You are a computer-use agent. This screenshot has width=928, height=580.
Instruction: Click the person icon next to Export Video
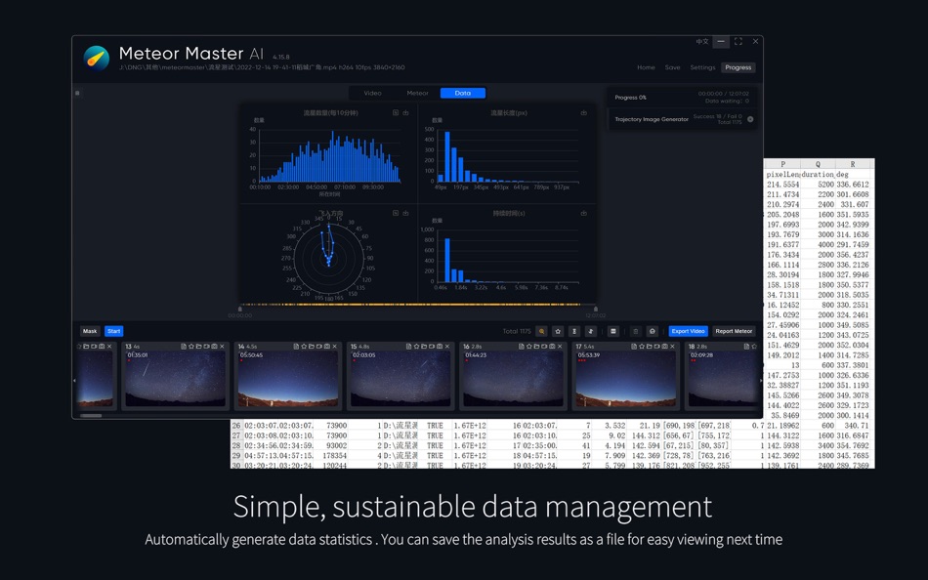click(652, 331)
